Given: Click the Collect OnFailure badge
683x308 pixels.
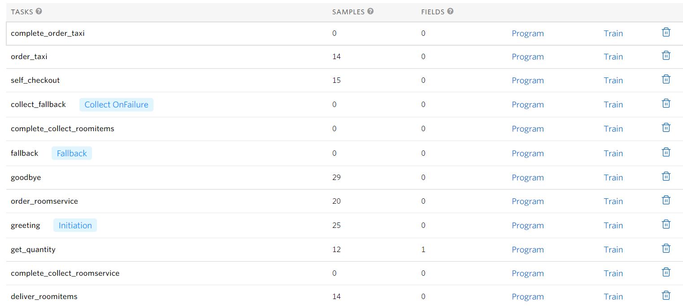Looking at the screenshot, I should (x=116, y=105).
